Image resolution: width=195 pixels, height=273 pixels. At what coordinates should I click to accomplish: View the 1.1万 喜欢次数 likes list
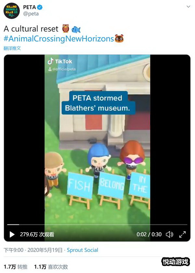pyautogui.click(x=51, y=267)
